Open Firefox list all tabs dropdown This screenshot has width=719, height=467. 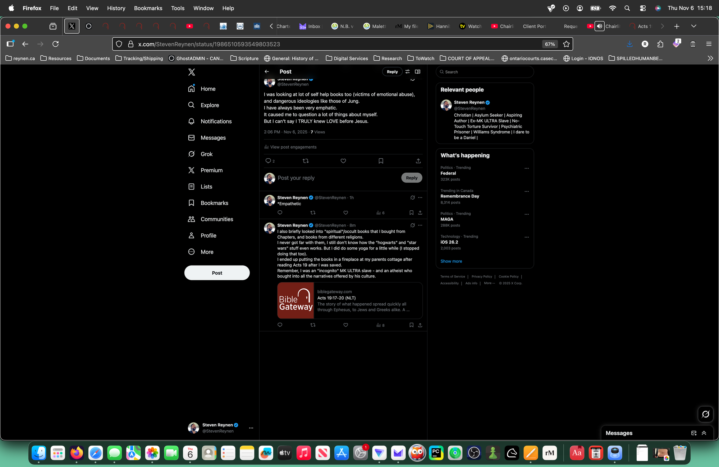point(693,26)
